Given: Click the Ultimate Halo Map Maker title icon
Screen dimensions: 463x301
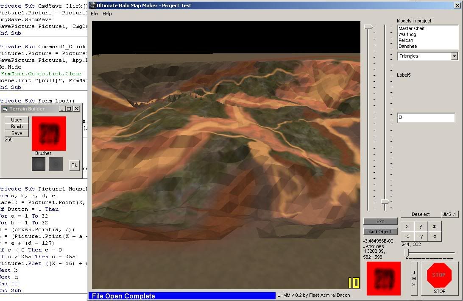Looking at the screenshot, I should [93, 5].
